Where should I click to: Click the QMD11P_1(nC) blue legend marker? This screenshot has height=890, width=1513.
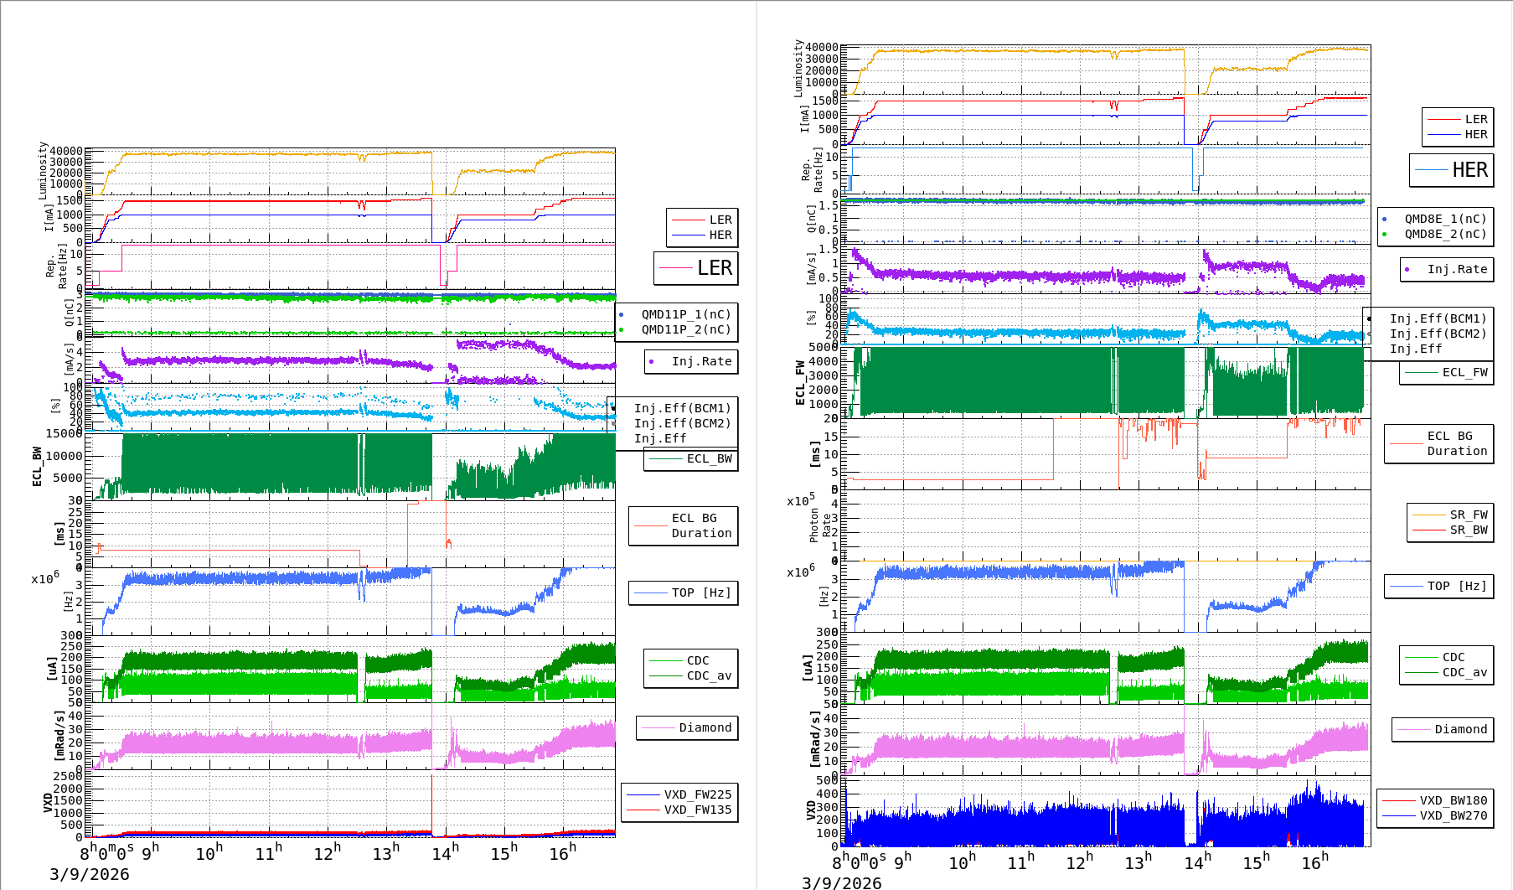pyautogui.click(x=621, y=315)
